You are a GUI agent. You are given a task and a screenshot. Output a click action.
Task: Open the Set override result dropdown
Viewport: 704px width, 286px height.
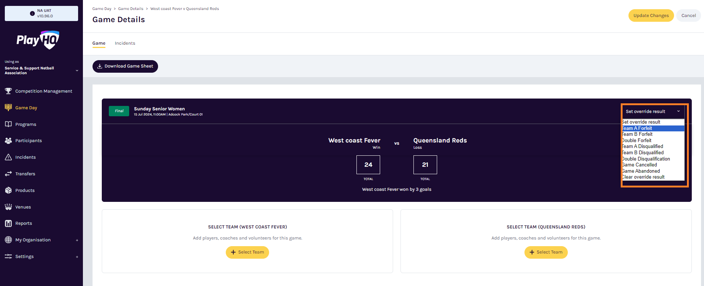(653, 111)
